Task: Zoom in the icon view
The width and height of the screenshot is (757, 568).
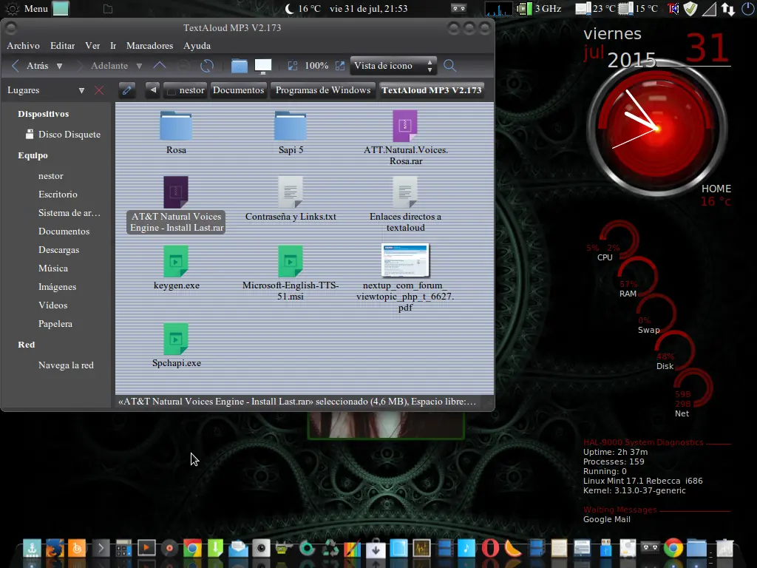Action: pos(340,66)
